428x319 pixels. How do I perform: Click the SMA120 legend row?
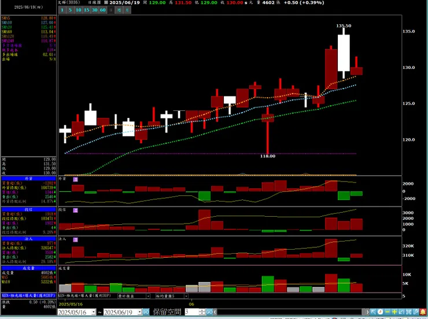tap(29, 36)
